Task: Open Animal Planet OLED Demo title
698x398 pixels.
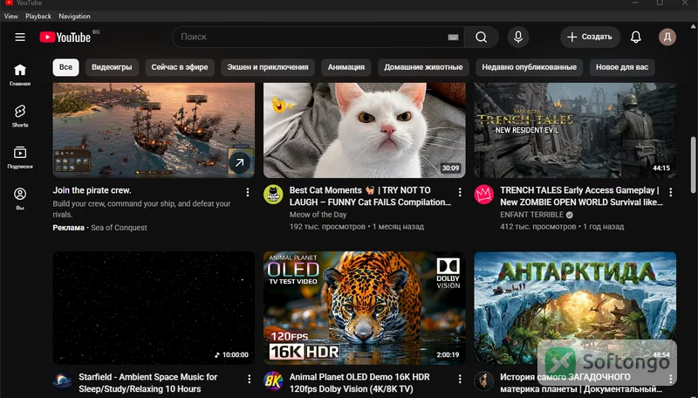Action: click(x=359, y=383)
